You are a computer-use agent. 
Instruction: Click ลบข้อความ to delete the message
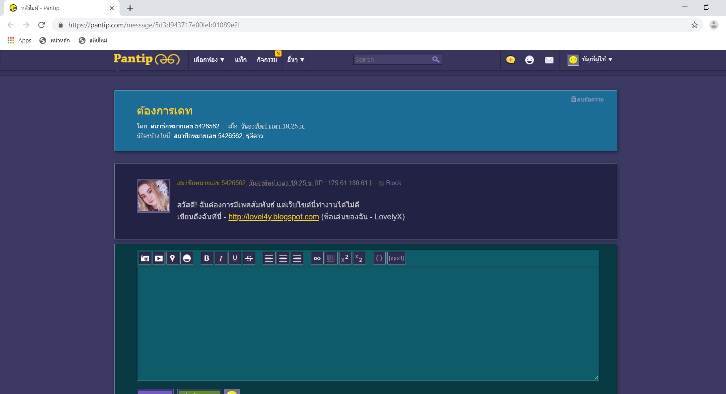point(587,99)
